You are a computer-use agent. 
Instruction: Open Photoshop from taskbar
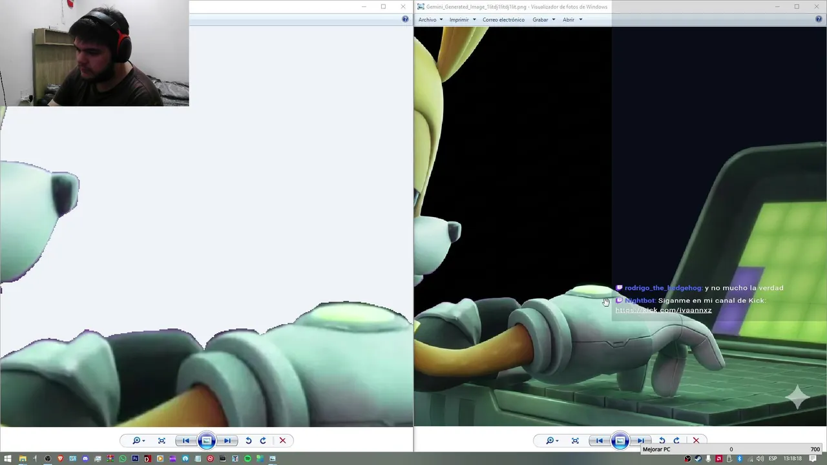tap(135, 459)
